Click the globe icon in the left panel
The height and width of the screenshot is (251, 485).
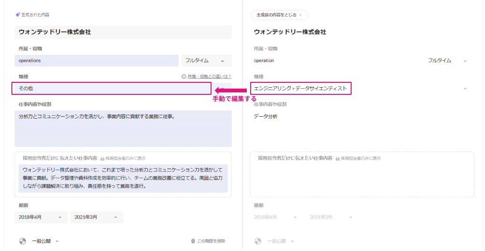[22, 241]
